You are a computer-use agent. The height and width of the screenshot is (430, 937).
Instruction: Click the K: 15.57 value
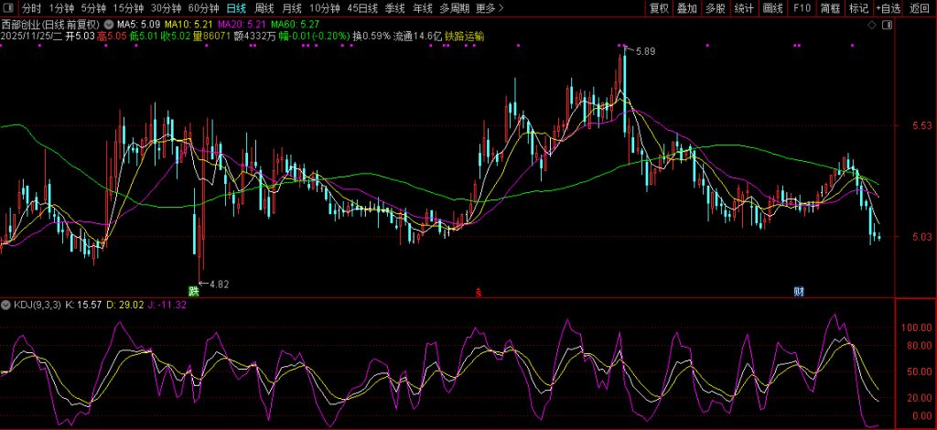[x=83, y=306]
